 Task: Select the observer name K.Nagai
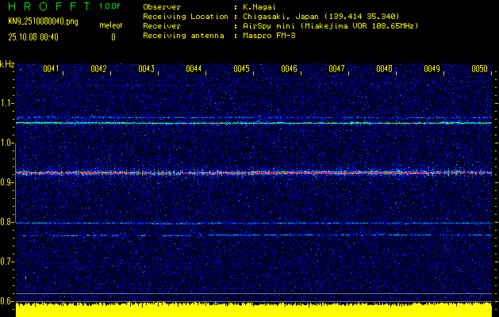[x=259, y=6]
